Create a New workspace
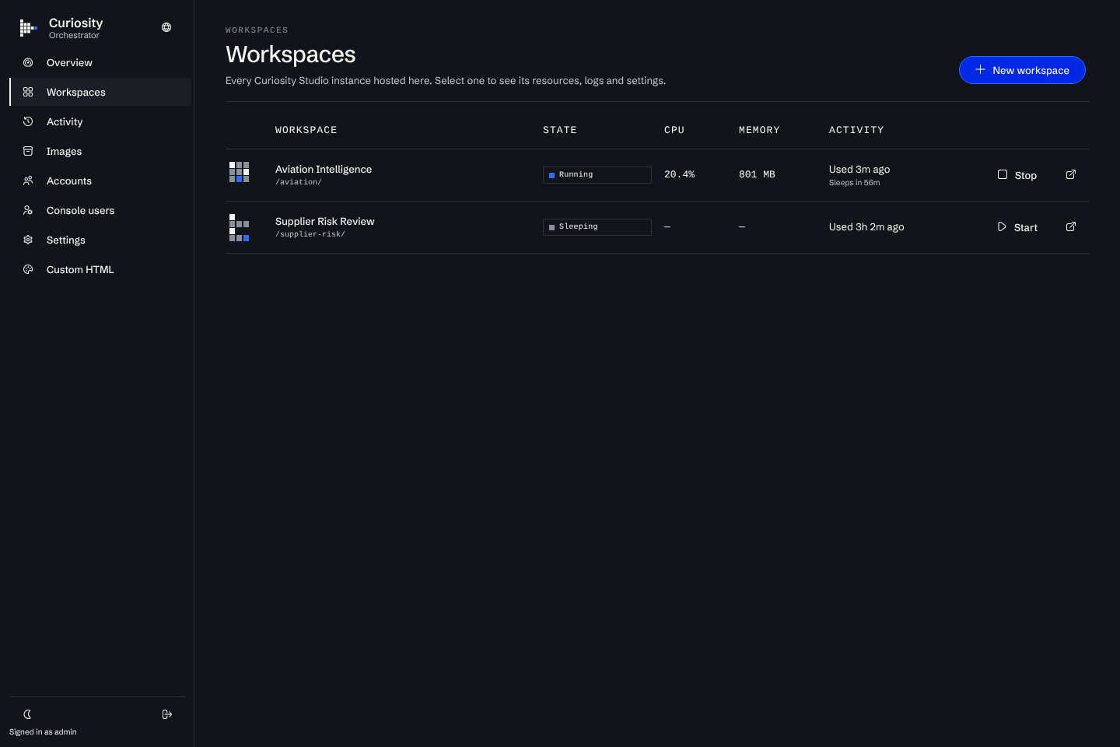This screenshot has height=747, width=1120. click(x=1022, y=70)
